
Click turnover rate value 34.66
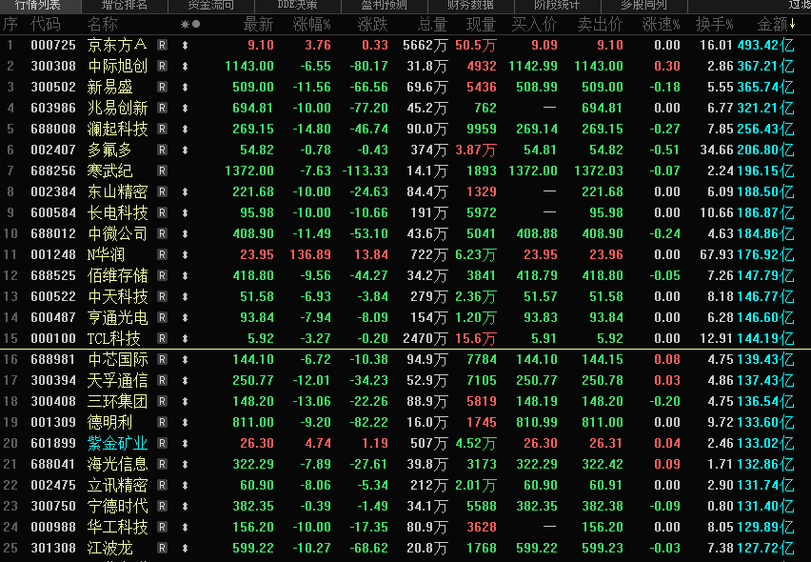717,151
